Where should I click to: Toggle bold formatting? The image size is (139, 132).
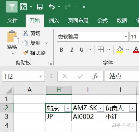pos(61,50)
